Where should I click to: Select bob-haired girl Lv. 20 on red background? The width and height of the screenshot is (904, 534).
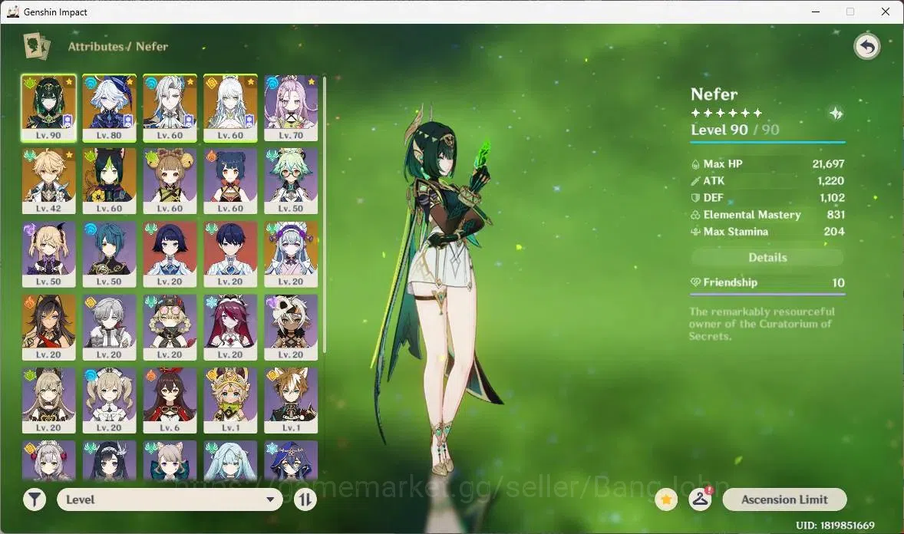170,254
